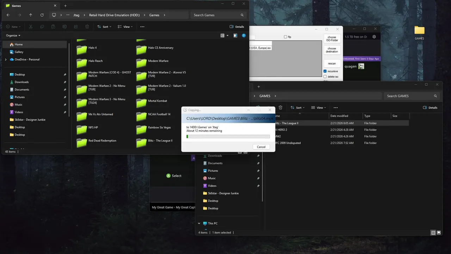Screen dimensions: 451x254
Task: Select Modern Warfare 2 - Valium 1.0 folder
Action: pyautogui.click(x=162, y=89)
